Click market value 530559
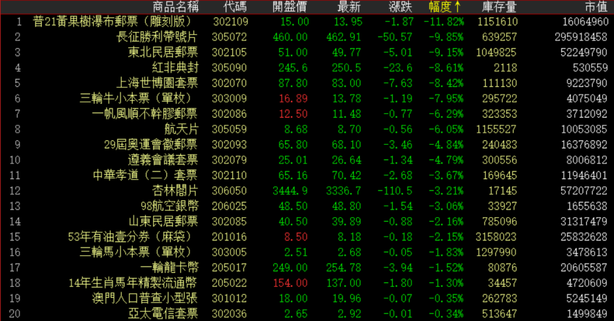Image resolution: width=614 pixels, height=321 pixels. tap(590, 68)
